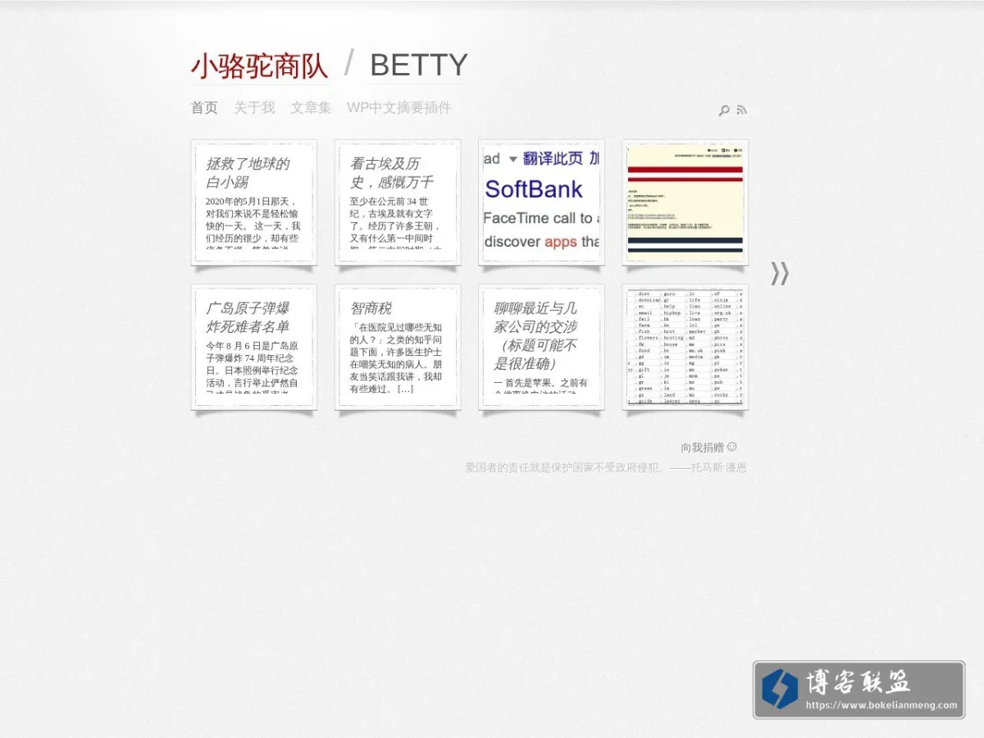Open the RSS feed icon
Image resolution: width=984 pixels, height=738 pixels.
tap(741, 110)
